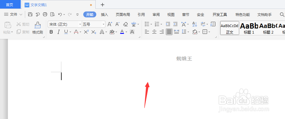Viewport: 285px width, 119px height.
Task: Click the distributed alignment icon
Action: 177,32
